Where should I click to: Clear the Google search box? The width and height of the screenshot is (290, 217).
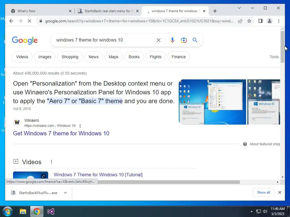[159, 40]
